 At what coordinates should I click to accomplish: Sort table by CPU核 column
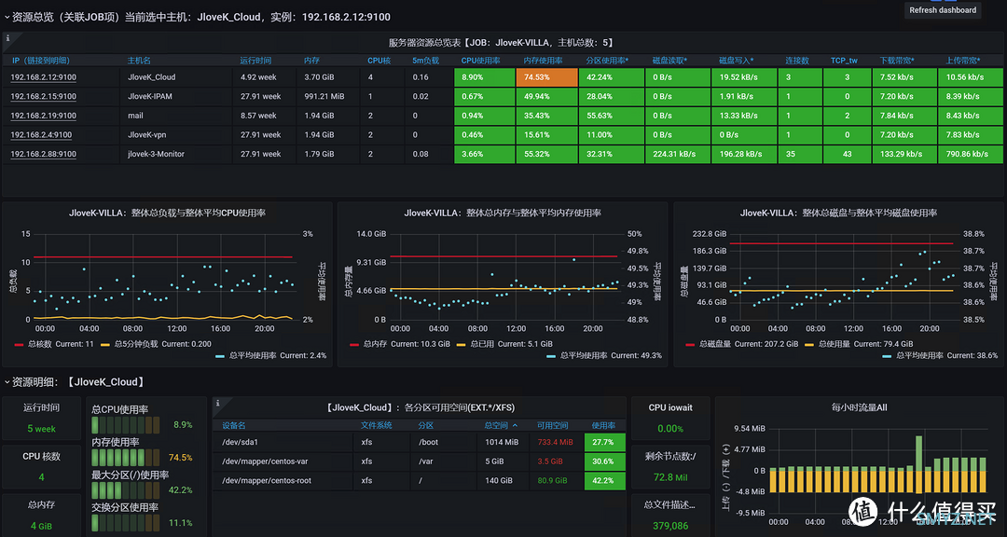[x=379, y=61]
